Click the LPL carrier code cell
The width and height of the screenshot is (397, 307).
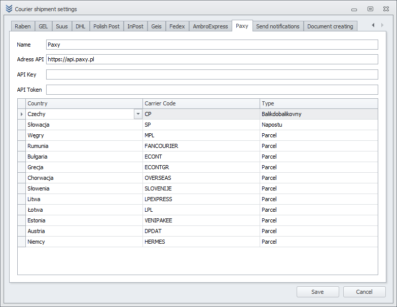201,210
